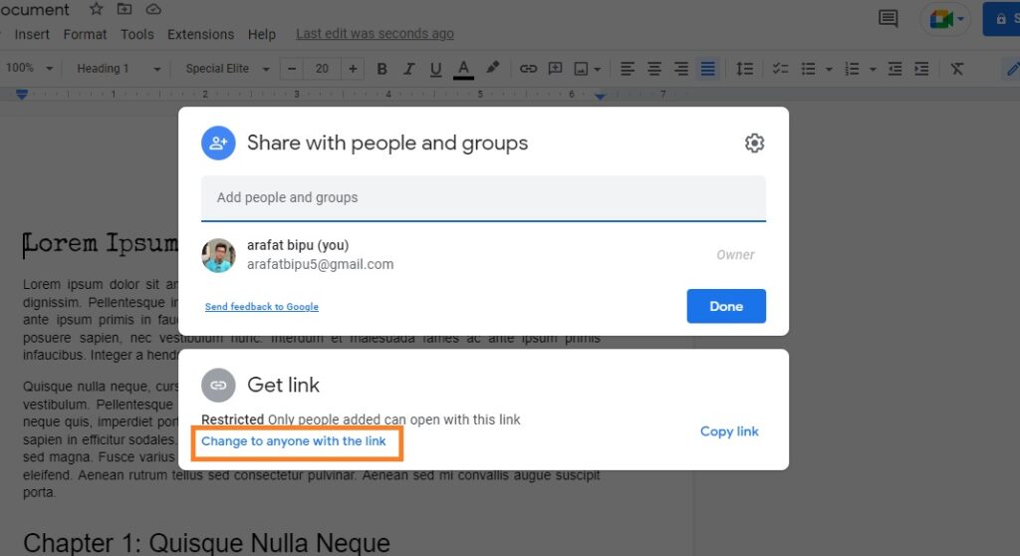This screenshot has width=1020, height=556.
Task: Check the cloud save status icon
Action: pos(152,9)
